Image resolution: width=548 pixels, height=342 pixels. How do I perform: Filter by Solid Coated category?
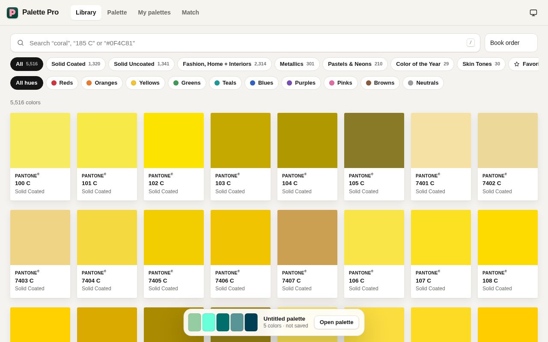pyautogui.click(x=76, y=64)
